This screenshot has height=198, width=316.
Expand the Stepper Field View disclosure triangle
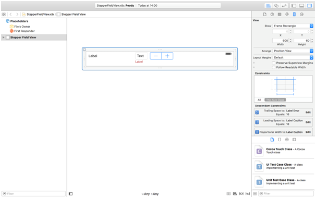coord(3,38)
